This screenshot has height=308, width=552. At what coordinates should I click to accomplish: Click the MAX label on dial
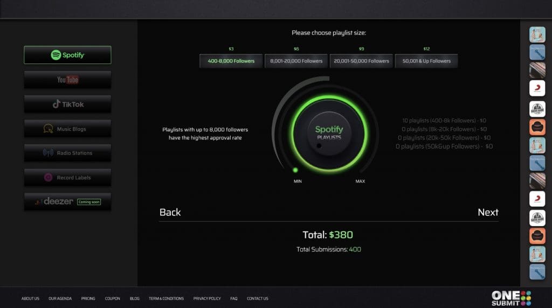pyautogui.click(x=360, y=181)
